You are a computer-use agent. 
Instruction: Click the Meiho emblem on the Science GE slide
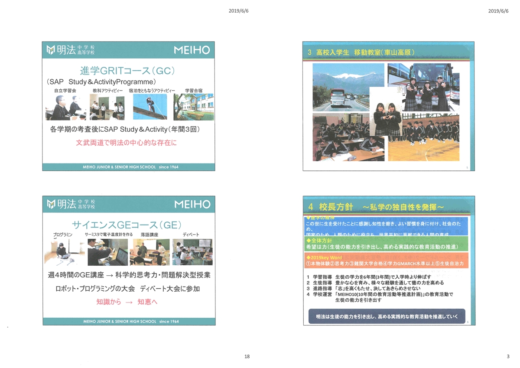pos(51,204)
